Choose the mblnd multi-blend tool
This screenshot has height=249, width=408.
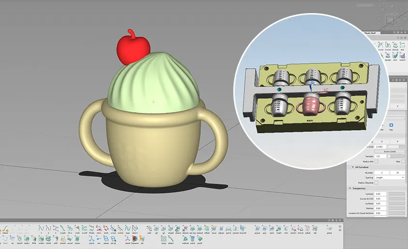tap(185, 240)
